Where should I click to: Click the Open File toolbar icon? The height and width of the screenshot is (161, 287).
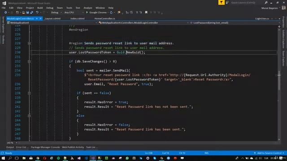24,13
